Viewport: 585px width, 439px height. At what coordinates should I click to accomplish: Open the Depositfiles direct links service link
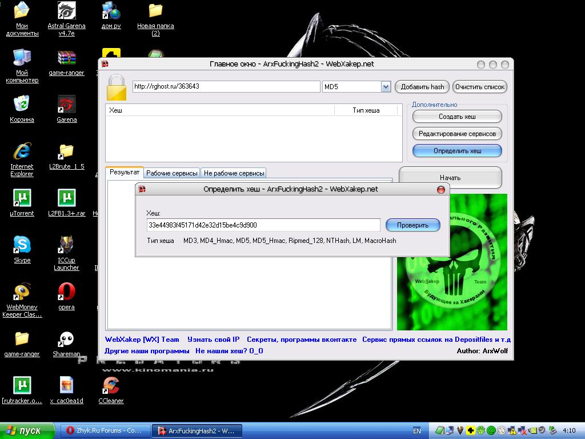[436, 340]
